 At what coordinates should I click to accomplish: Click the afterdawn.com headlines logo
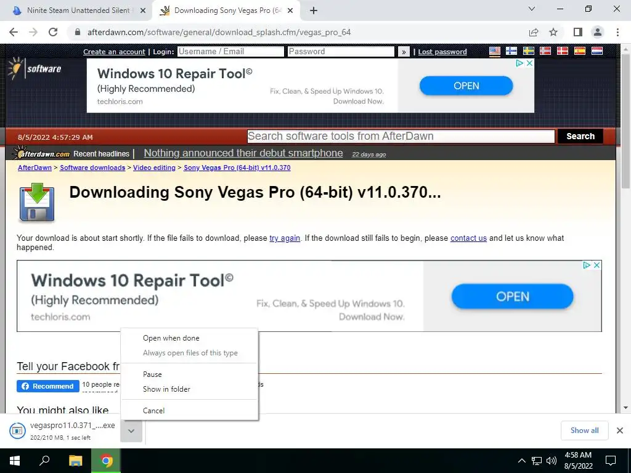pos(41,153)
